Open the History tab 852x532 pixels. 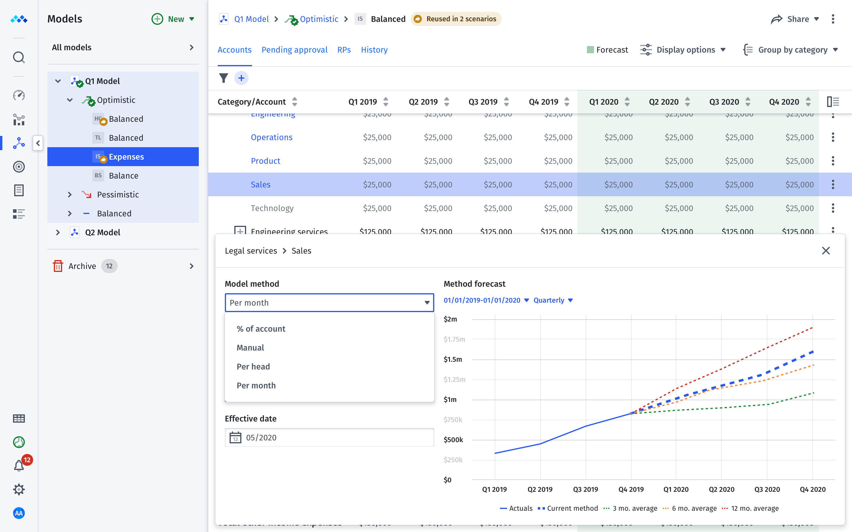coord(374,50)
